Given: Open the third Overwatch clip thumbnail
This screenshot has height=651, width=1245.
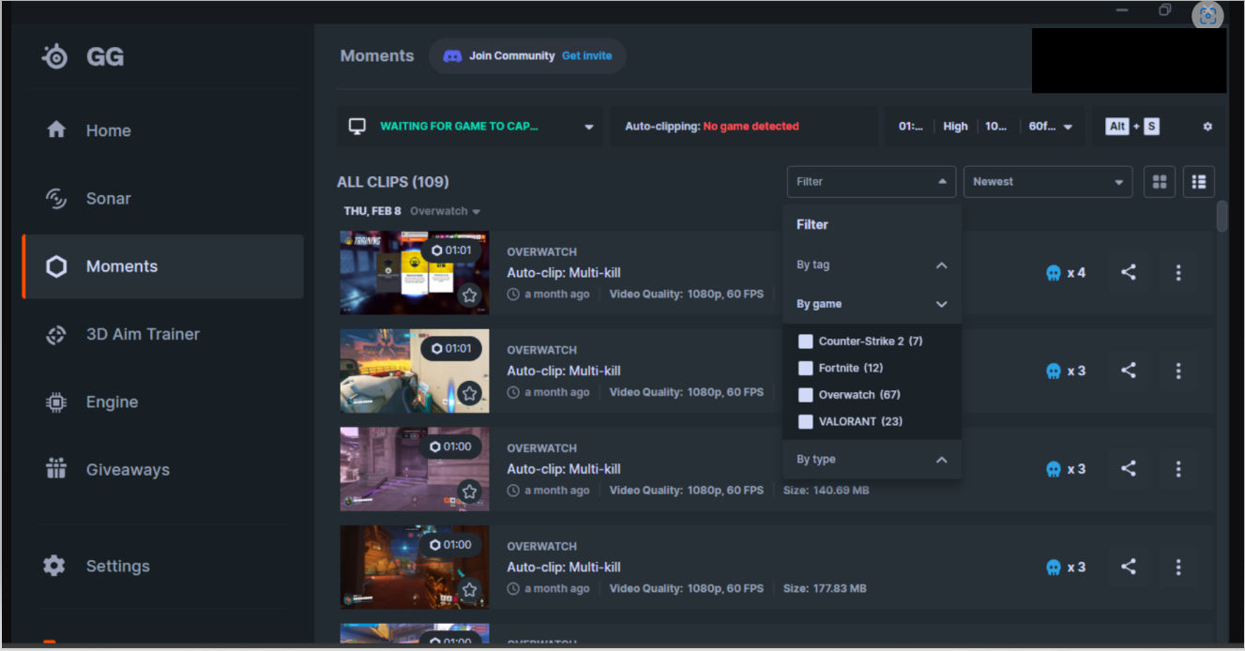Looking at the screenshot, I should tap(414, 469).
